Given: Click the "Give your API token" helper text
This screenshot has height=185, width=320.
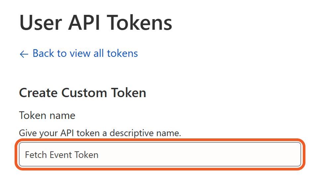Looking at the screenshot, I should click(x=100, y=133).
